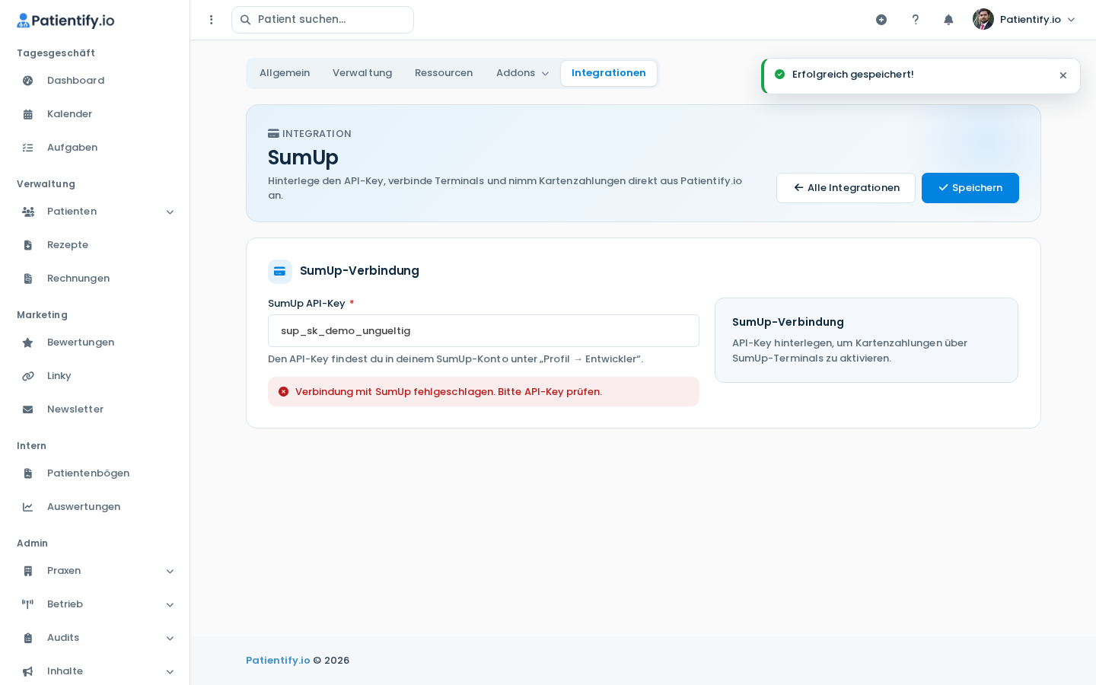1096x685 pixels.
Task: Click the Kalender calendar icon
Action: click(x=28, y=114)
